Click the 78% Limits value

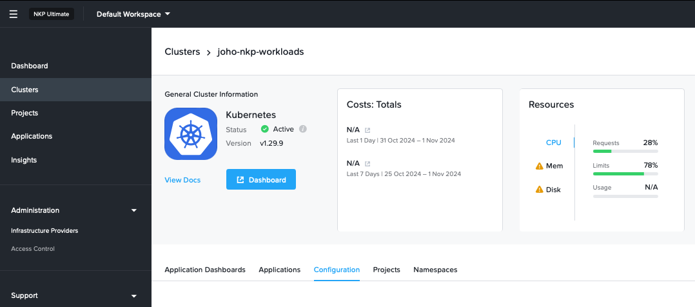coord(651,166)
